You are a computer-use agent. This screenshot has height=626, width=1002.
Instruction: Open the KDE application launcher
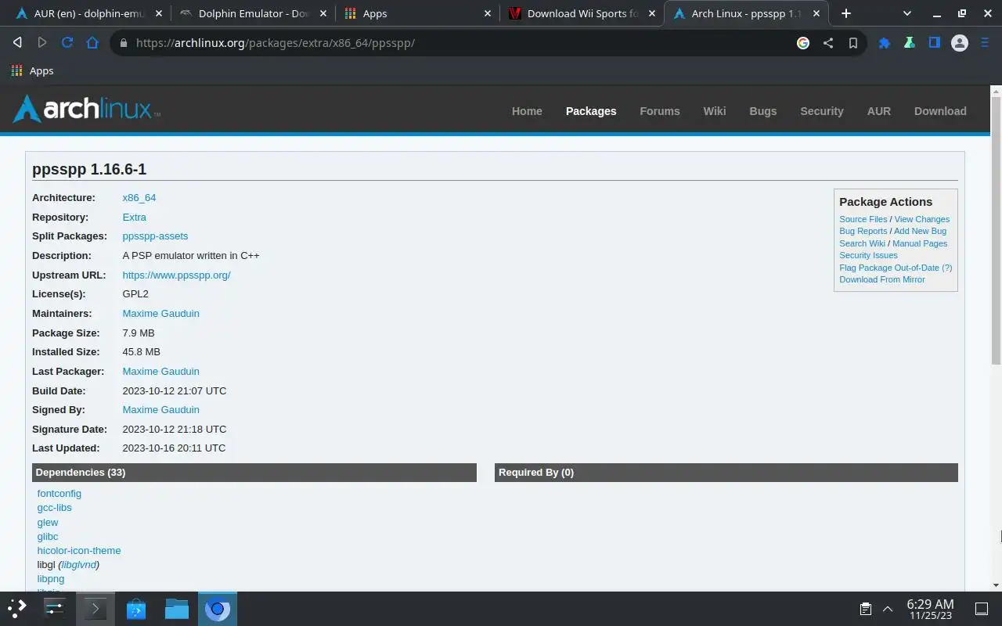(17, 608)
